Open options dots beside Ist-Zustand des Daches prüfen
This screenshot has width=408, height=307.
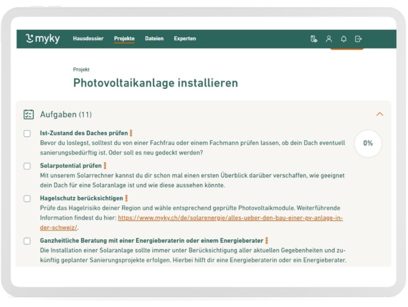pos(131,134)
